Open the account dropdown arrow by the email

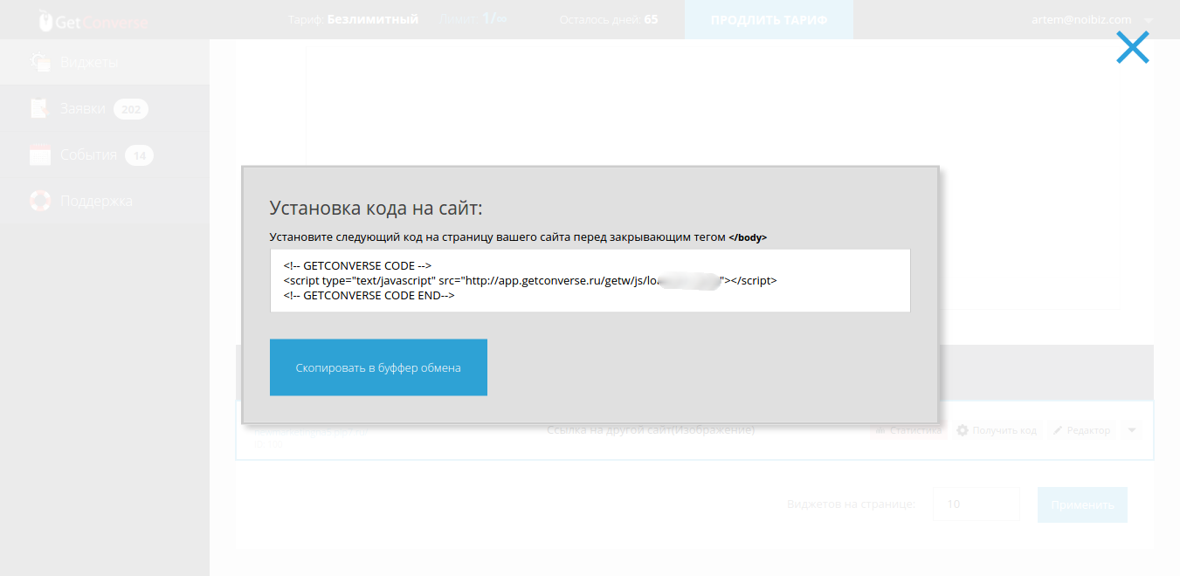tap(1148, 20)
